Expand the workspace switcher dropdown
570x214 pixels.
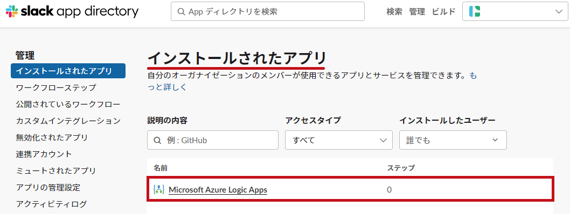(x=515, y=12)
